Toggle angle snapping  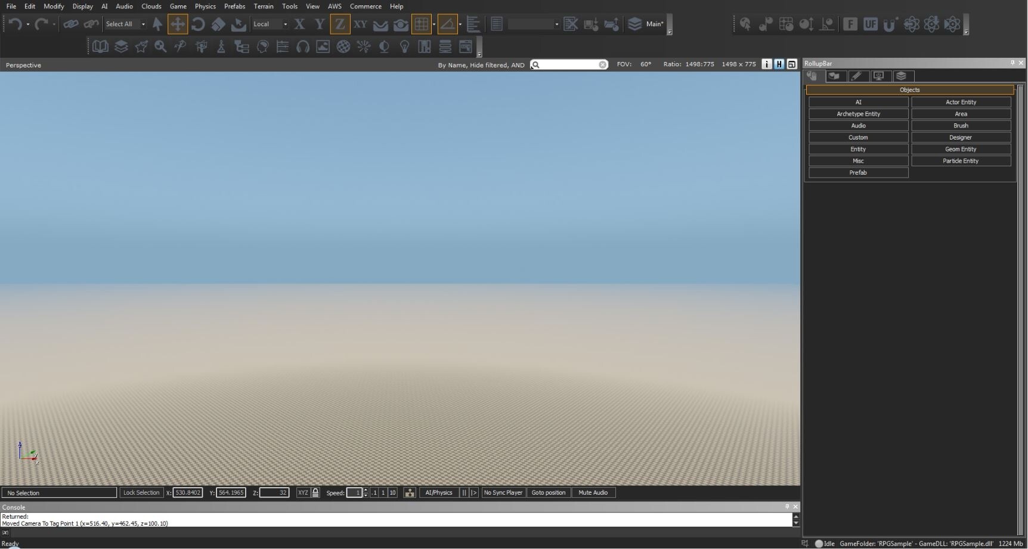[x=447, y=24]
